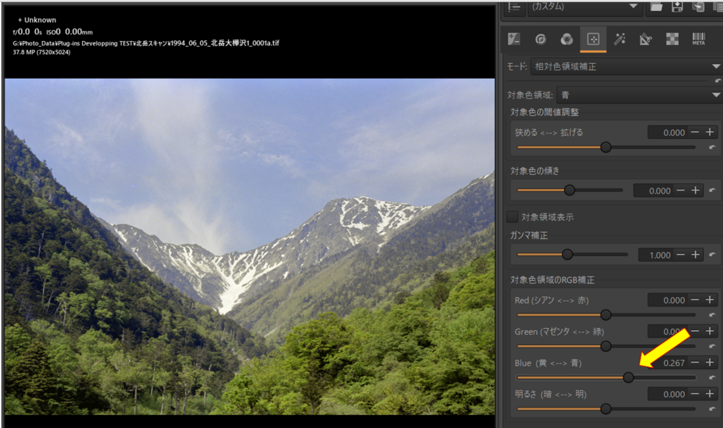Click the 明るさ (暗 <--> 明) slider track
The width and height of the screenshot is (723, 428).
coord(606,409)
